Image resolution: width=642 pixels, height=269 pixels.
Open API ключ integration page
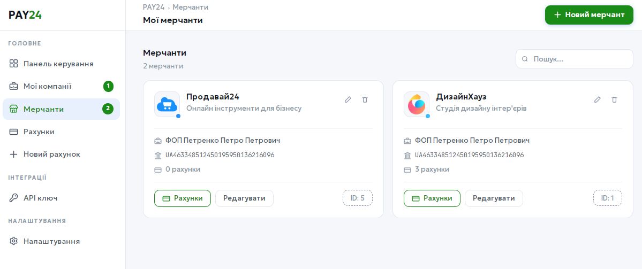pyautogui.click(x=40, y=198)
